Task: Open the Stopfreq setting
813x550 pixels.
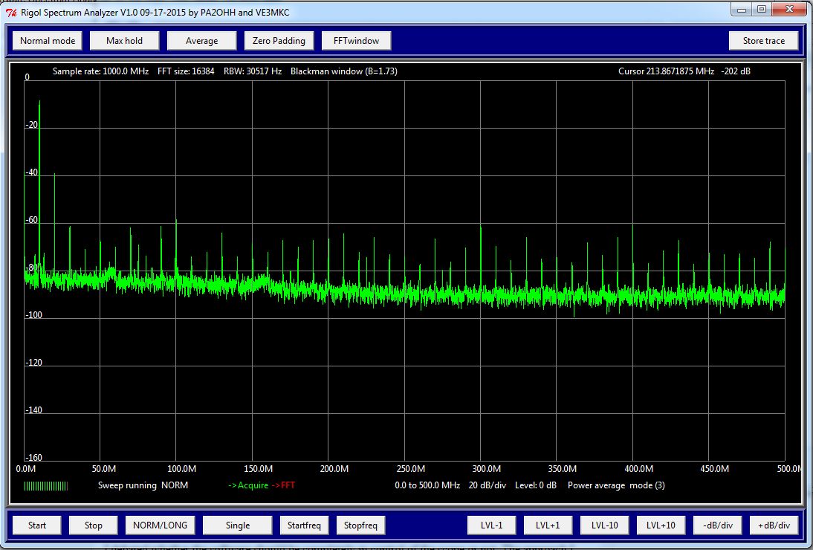Action: click(x=360, y=525)
